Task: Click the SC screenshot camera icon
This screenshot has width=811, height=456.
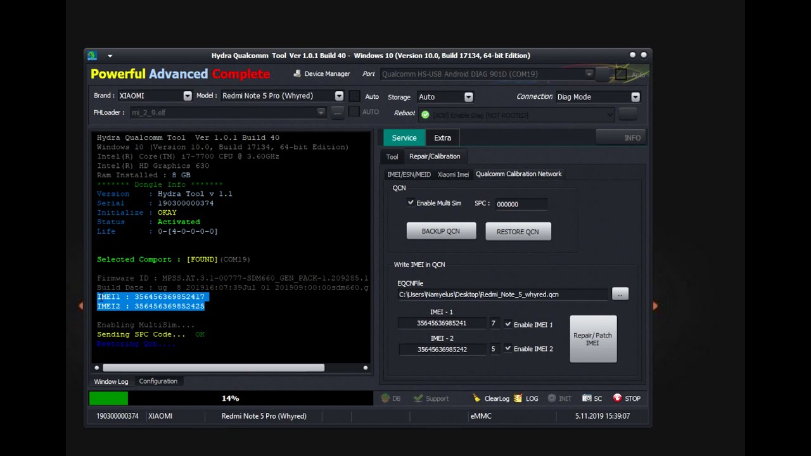Action: point(587,398)
